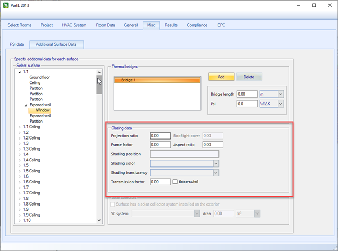Expand the 1.5 Ceiling tree node
This screenshot has width=338, height=251.
click(20, 171)
